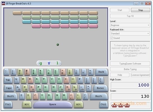Click the number 5 key

41,72
